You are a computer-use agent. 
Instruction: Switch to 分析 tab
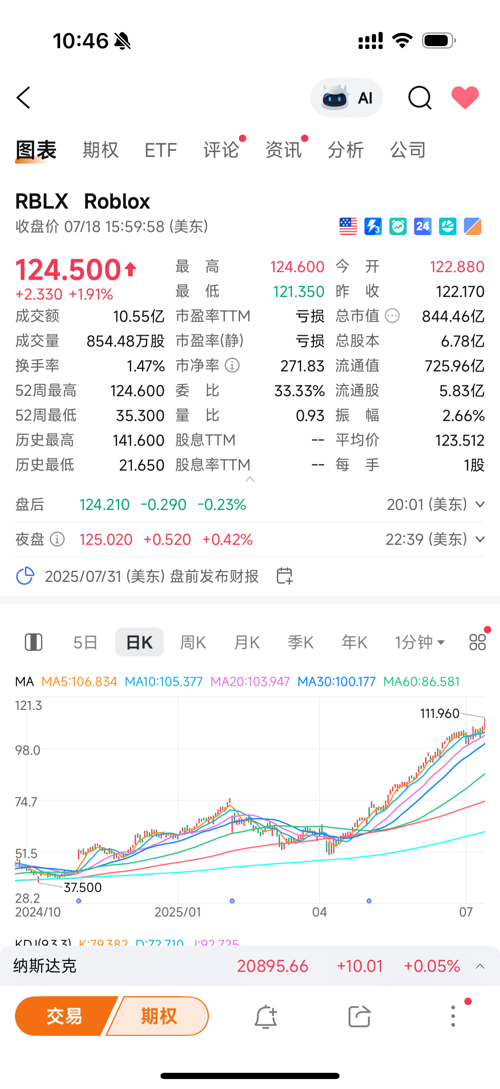coord(346,150)
